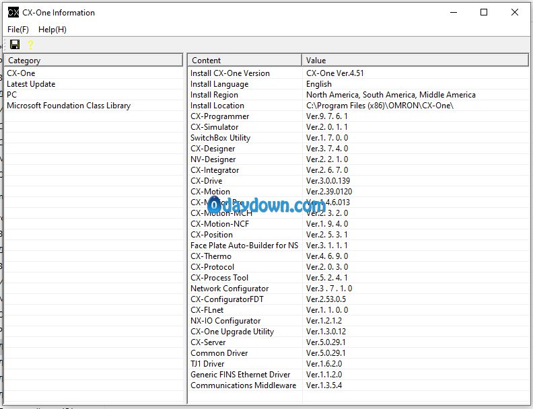The image size is (533, 409).
Task: Click the value Ver.2.53.0.5
Action: [x=326, y=299]
